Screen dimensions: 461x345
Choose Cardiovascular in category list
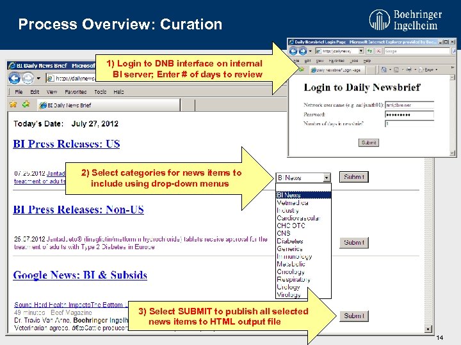click(x=303, y=218)
